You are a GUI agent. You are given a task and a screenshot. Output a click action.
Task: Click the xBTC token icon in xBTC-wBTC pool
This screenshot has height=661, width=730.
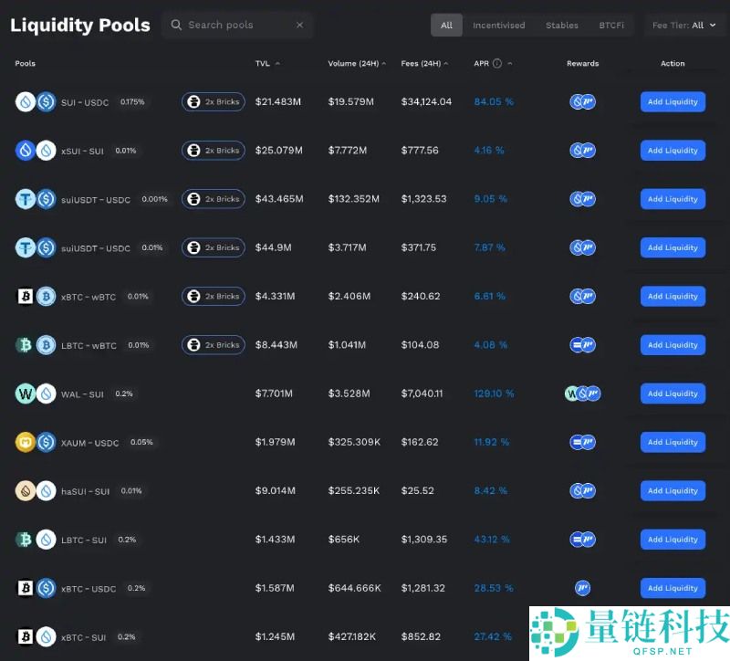click(25, 296)
